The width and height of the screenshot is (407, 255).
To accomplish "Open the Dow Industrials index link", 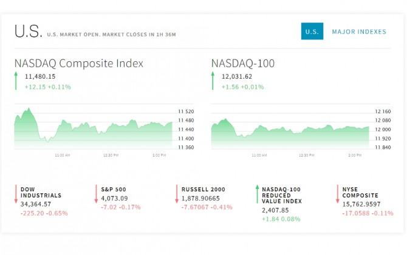I will tap(41, 193).
